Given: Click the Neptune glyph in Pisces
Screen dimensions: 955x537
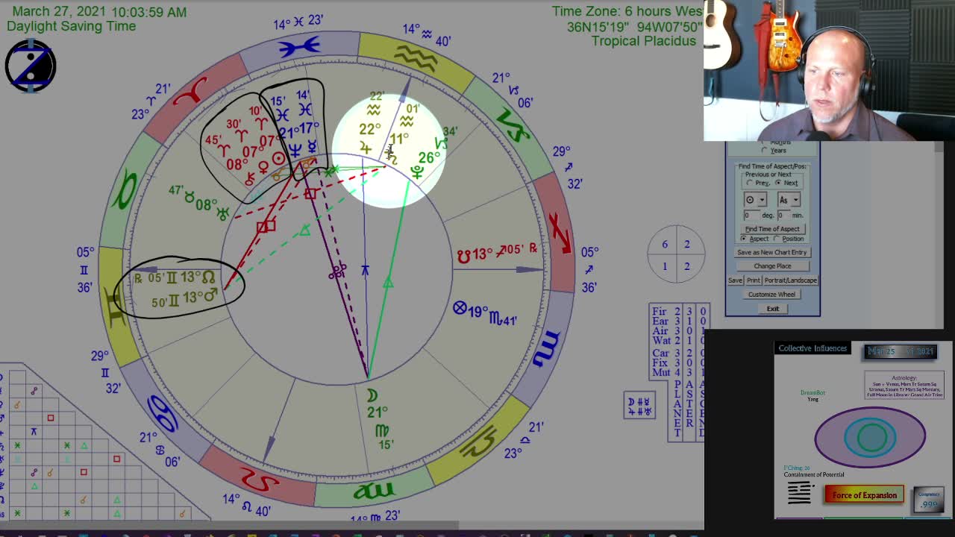Looking at the screenshot, I should click(x=297, y=149).
